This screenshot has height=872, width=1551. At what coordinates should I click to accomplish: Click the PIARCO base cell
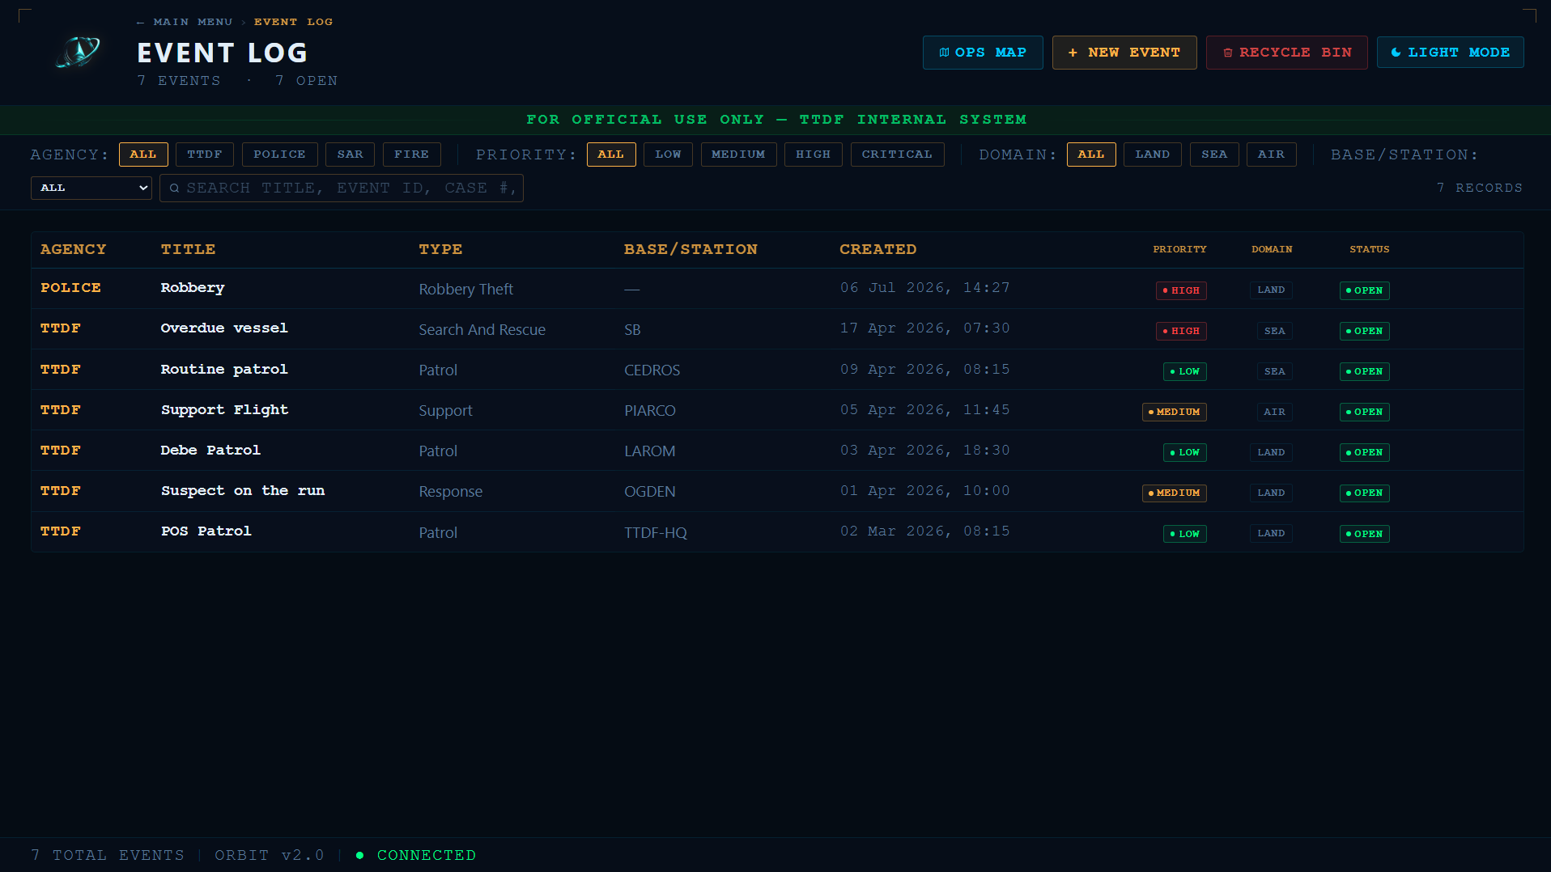click(x=649, y=411)
